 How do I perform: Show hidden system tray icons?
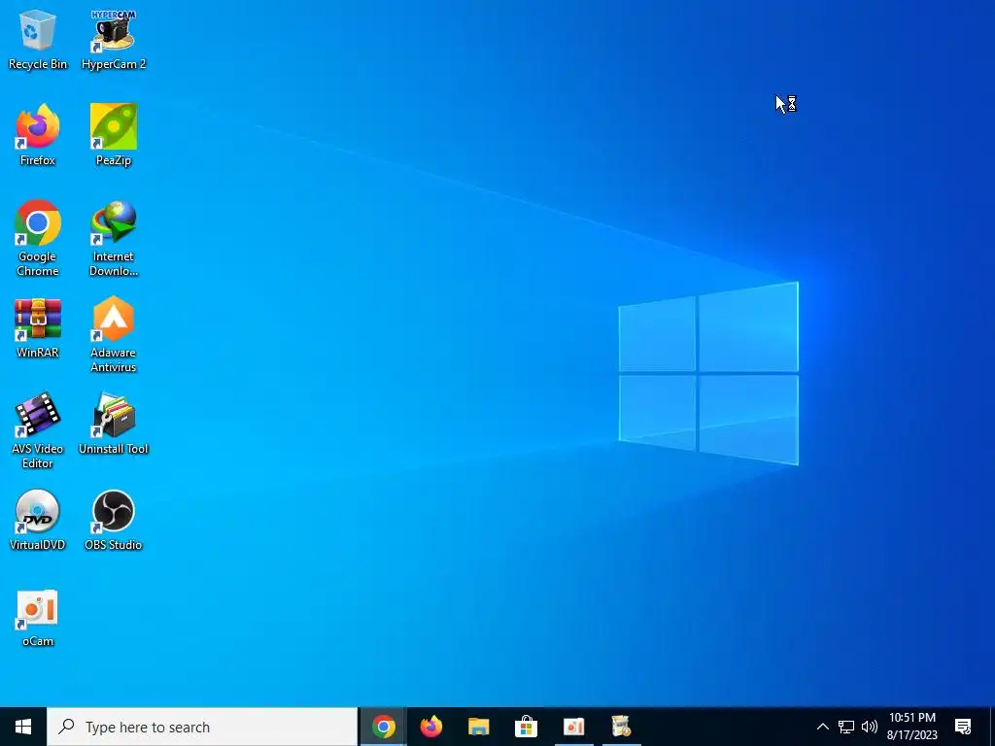coord(822,727)
